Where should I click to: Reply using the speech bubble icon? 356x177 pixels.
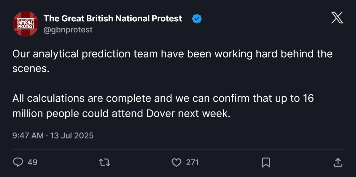coord(18,162)
